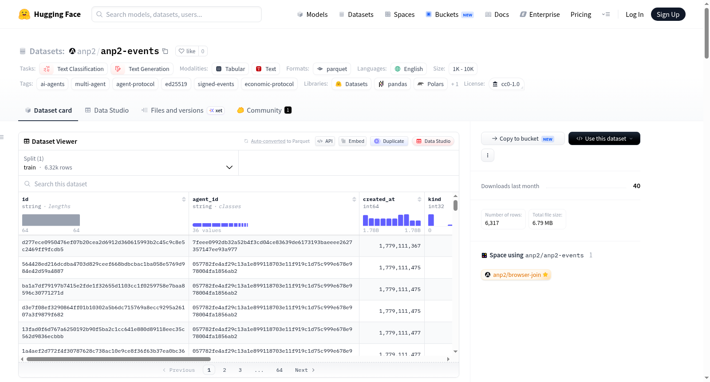Select the pandas library tag
Image resolution: width=710 pixels, height=382 pixels.
(393, 84)
